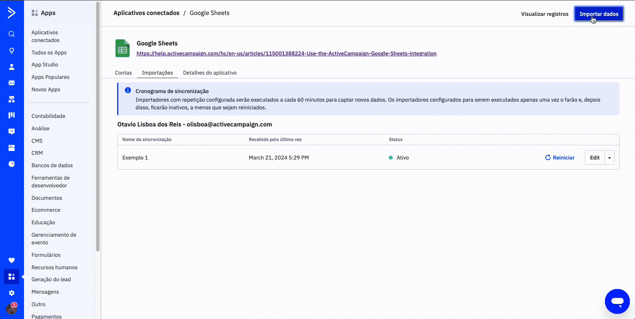This screenshot has width=635, height=319.
Task: Switch to the Contas tab
Action: [x=123, y=73]
